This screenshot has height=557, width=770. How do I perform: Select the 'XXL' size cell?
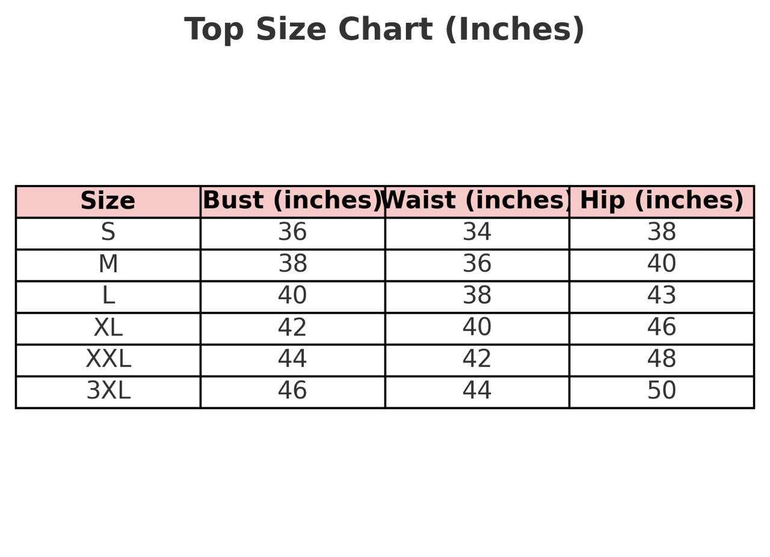pos(108,360)
